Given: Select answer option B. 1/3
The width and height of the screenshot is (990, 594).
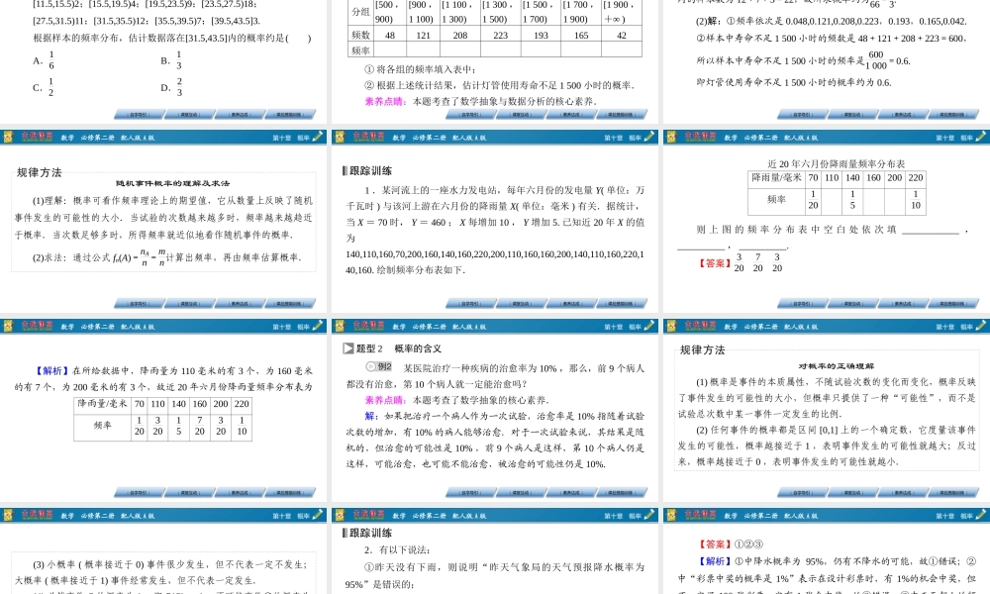Looking at the screenshot, I should (171, 60).
